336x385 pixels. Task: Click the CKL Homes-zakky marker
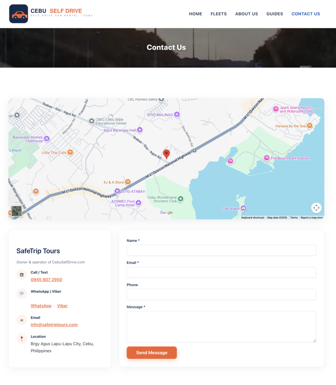coord(161,99)
